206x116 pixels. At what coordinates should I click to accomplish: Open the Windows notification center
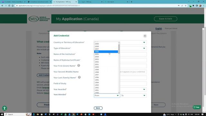coord(202,114)
